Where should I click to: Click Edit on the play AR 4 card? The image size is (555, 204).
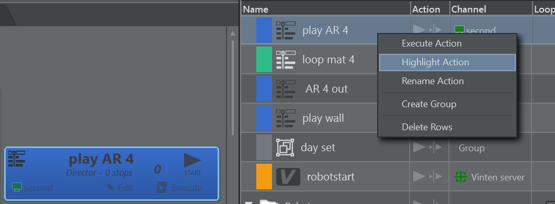pyautogui.click(x=120, y=187)
